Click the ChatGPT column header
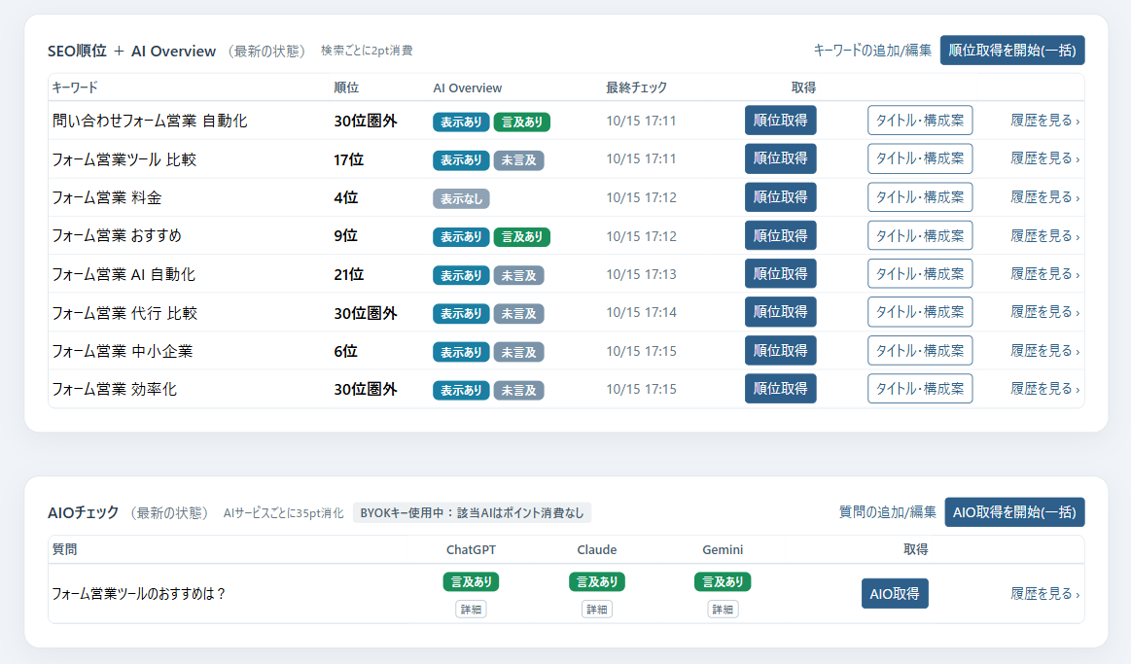1131x664 pixels. (471, 550)
